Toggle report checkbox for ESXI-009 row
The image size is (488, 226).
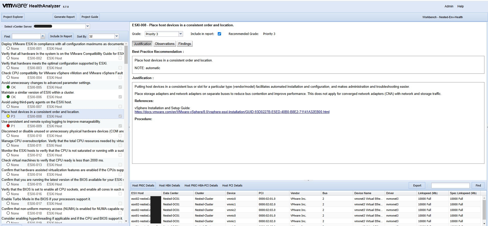tap(120, 126)
